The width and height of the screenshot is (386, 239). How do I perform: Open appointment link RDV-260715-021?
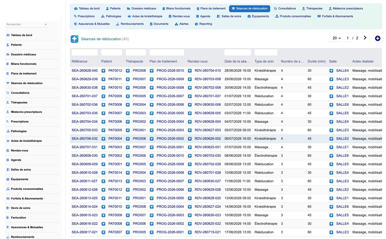pos(208,232)
